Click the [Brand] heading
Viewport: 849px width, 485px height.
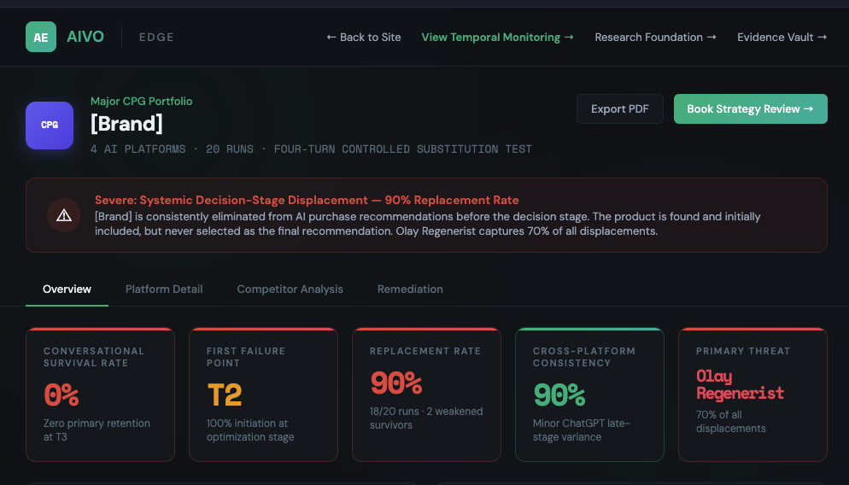[x=126, y=124]
